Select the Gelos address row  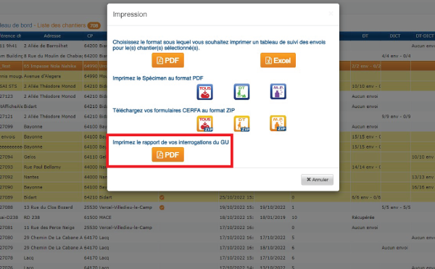coord(30,157)
